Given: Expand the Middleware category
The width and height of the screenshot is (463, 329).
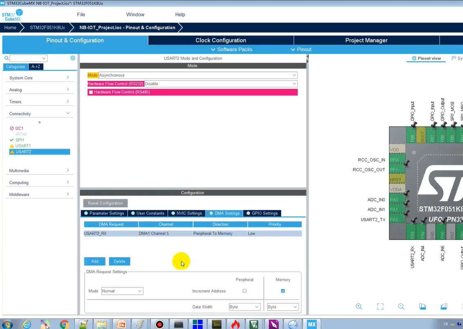Looking at the screenshot, I should 39,194.
